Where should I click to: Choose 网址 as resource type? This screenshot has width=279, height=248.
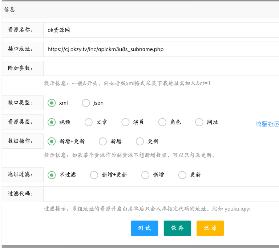(199, 122)
